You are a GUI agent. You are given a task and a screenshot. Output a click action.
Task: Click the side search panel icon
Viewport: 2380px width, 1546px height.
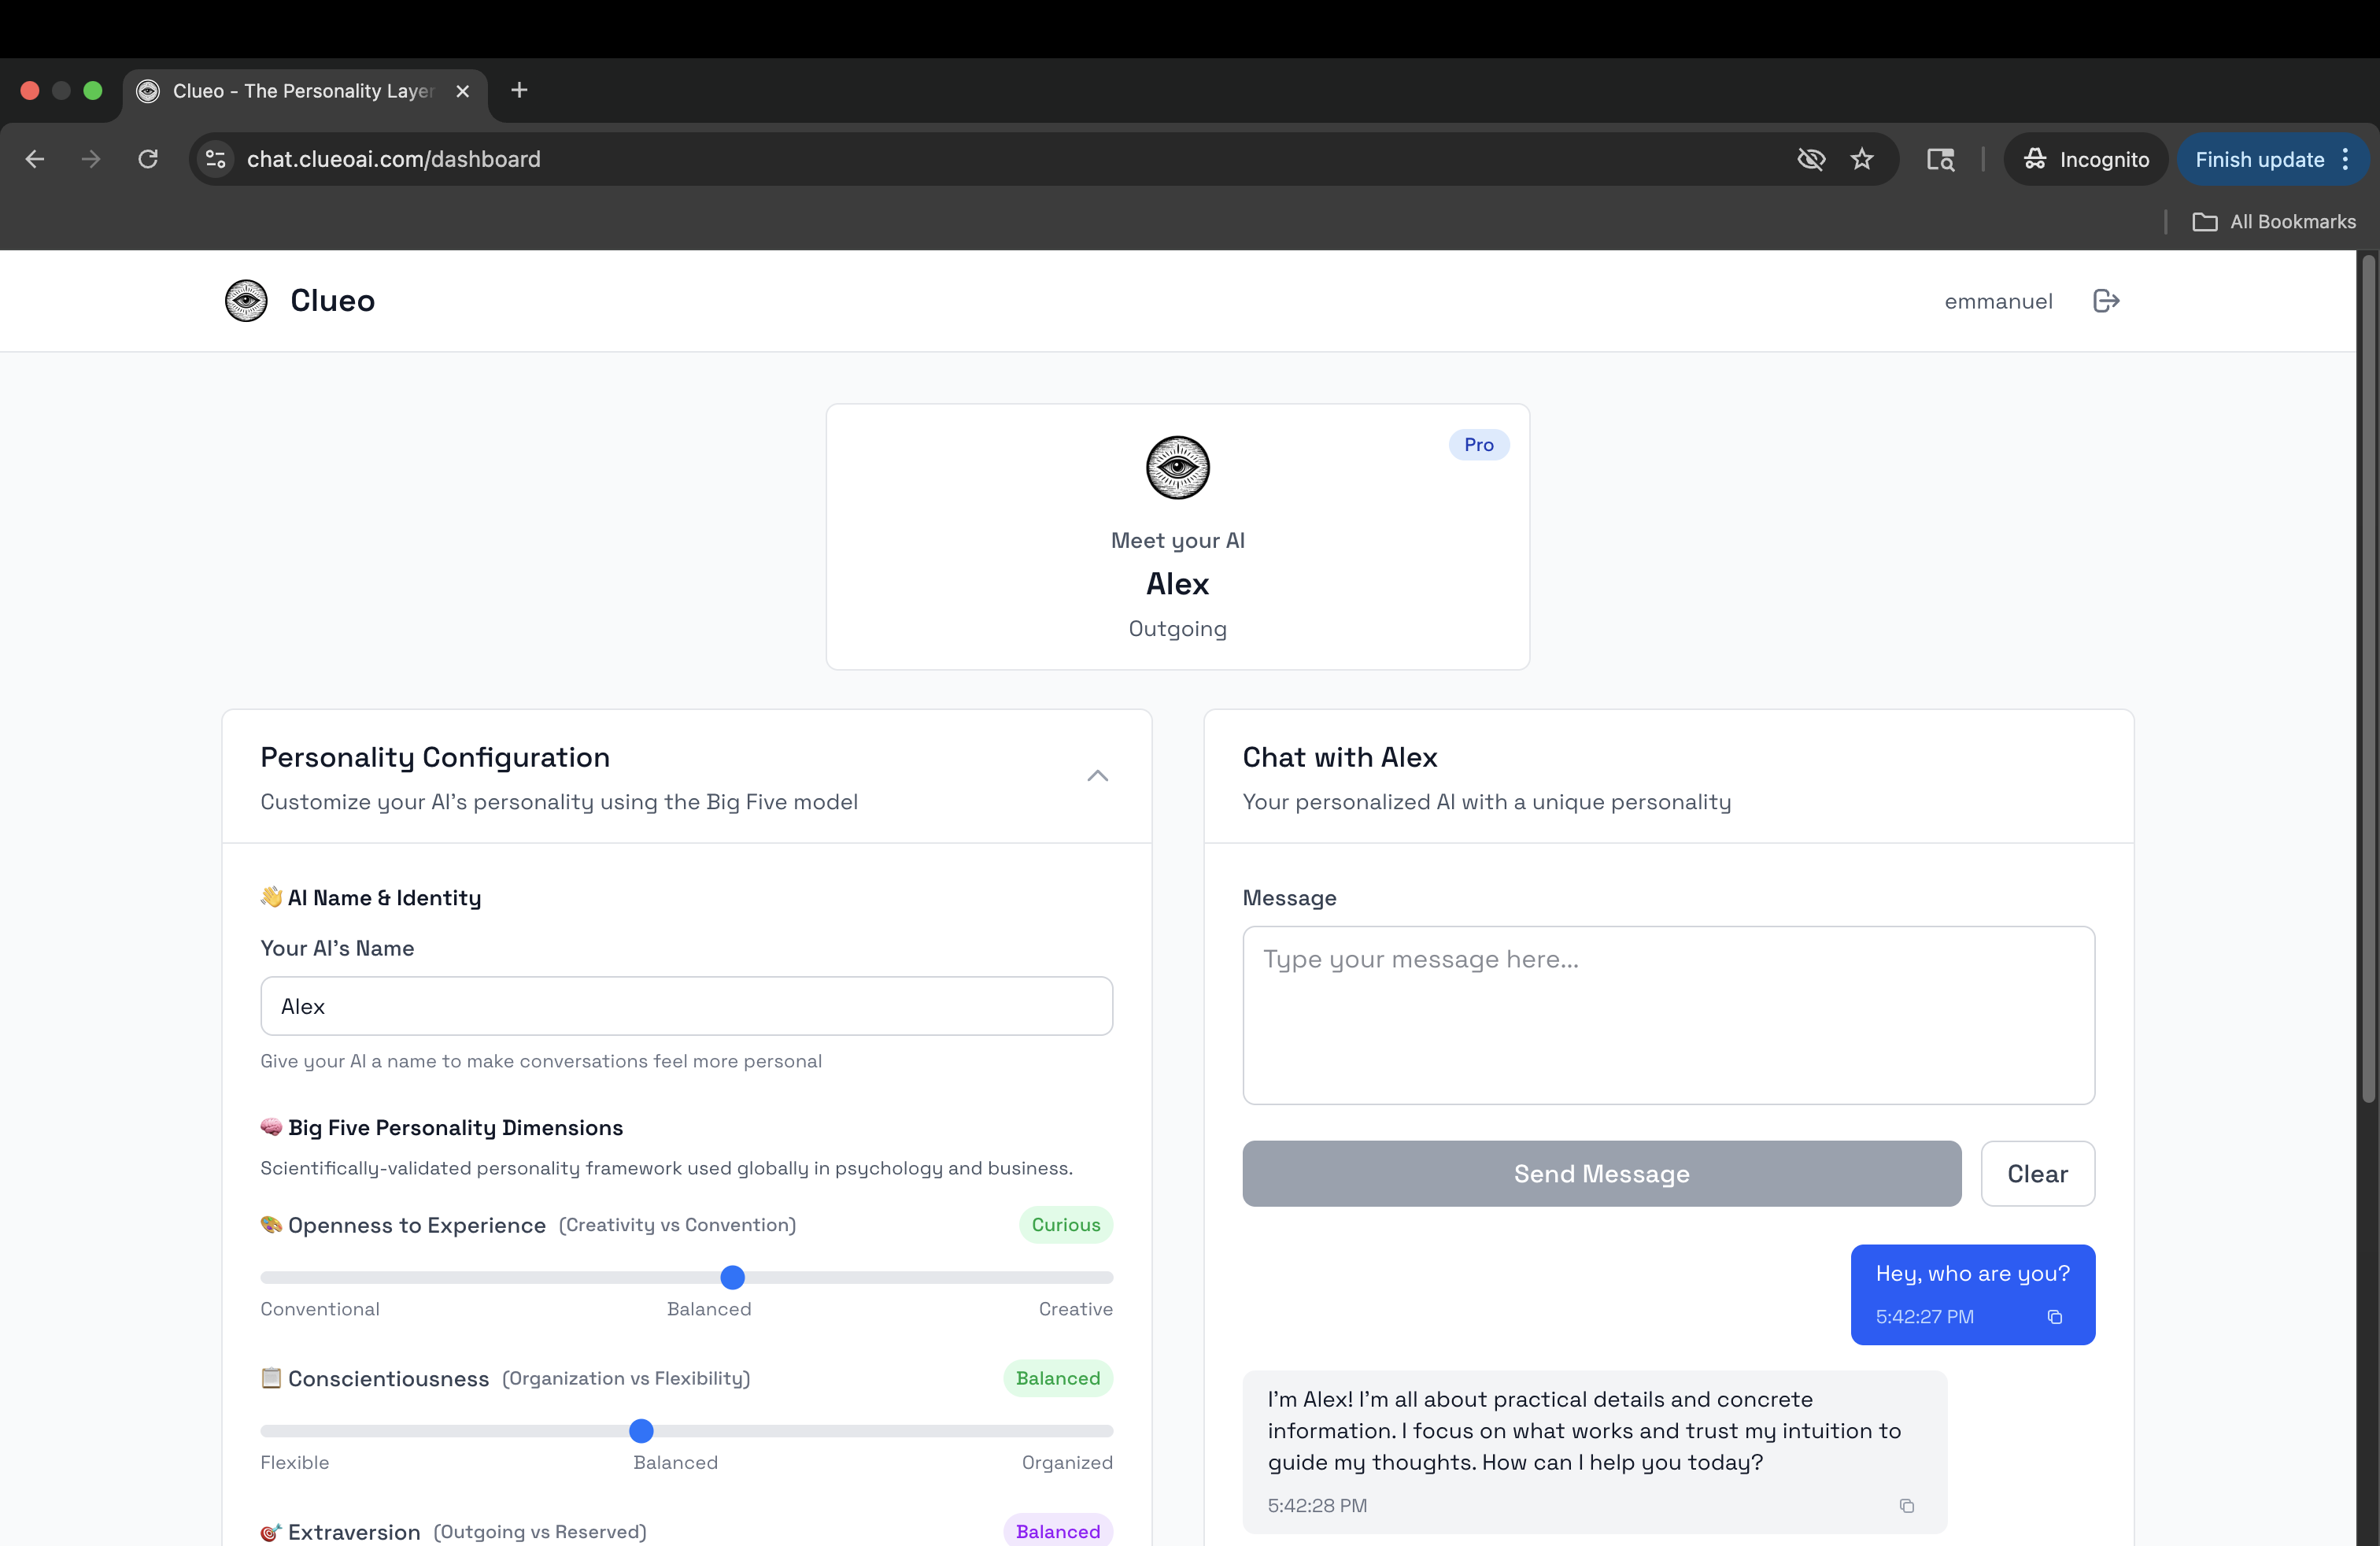click(1940, 159)
